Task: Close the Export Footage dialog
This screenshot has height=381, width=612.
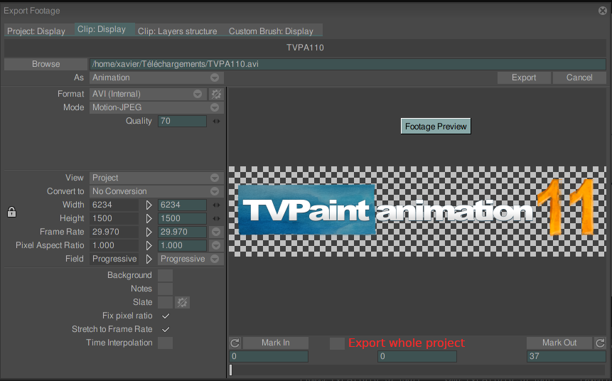Action: click(603, 11)
